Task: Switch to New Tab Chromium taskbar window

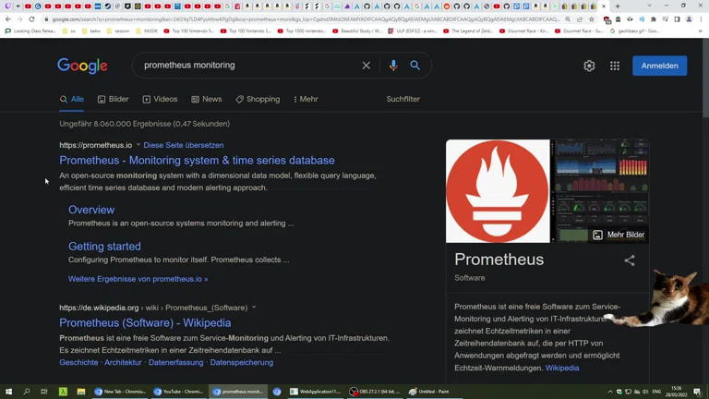Action: [120, 392]
